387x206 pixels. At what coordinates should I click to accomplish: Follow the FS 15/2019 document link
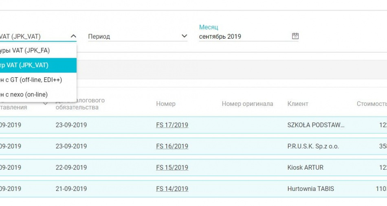[172, 167]
